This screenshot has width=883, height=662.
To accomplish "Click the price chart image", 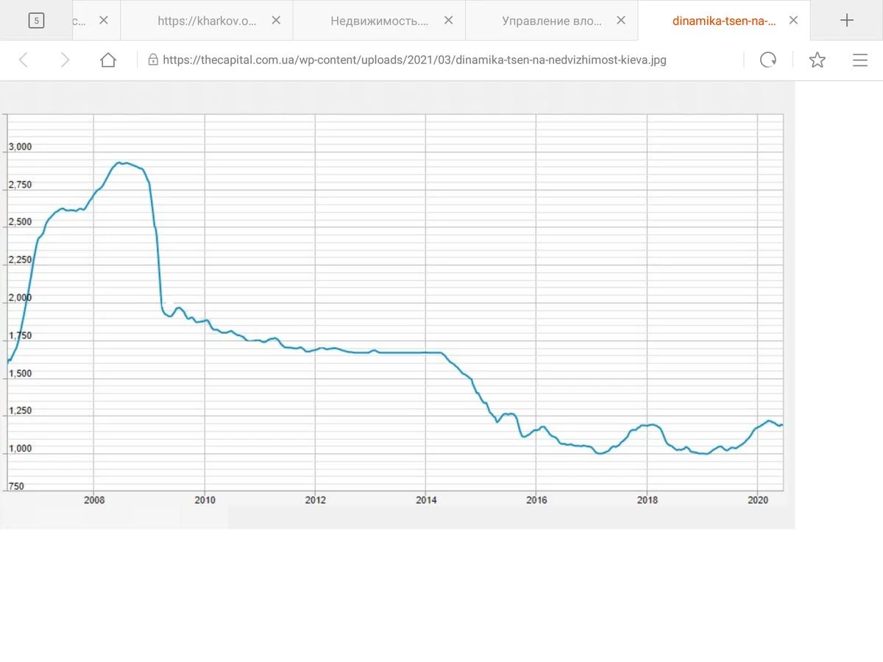I will [x=397, y=309].
